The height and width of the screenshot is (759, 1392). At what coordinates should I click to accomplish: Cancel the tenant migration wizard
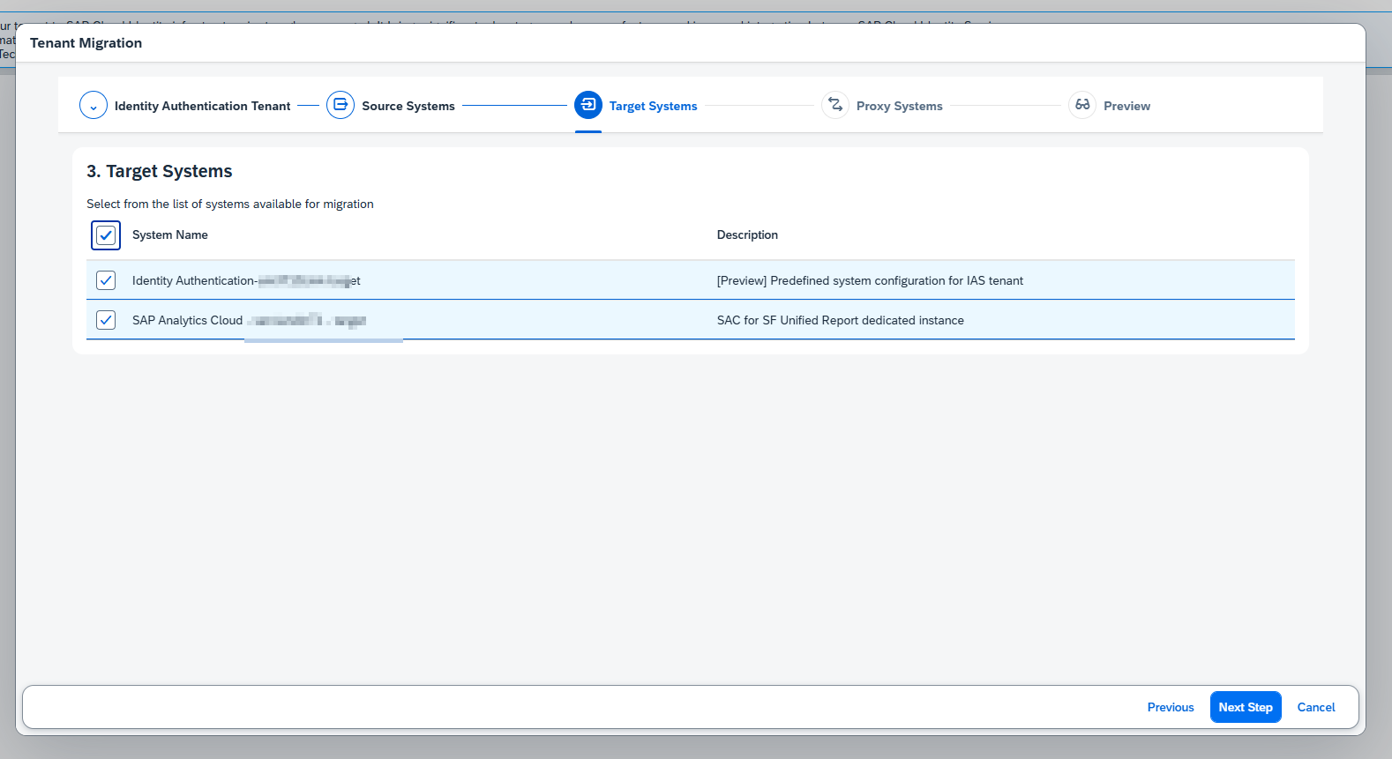point(1316,707)
